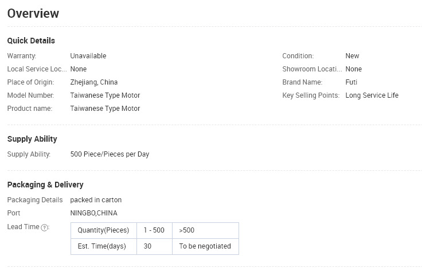
Task: Click the Lead Time help question-mark icon
Action: click(44, 227)
